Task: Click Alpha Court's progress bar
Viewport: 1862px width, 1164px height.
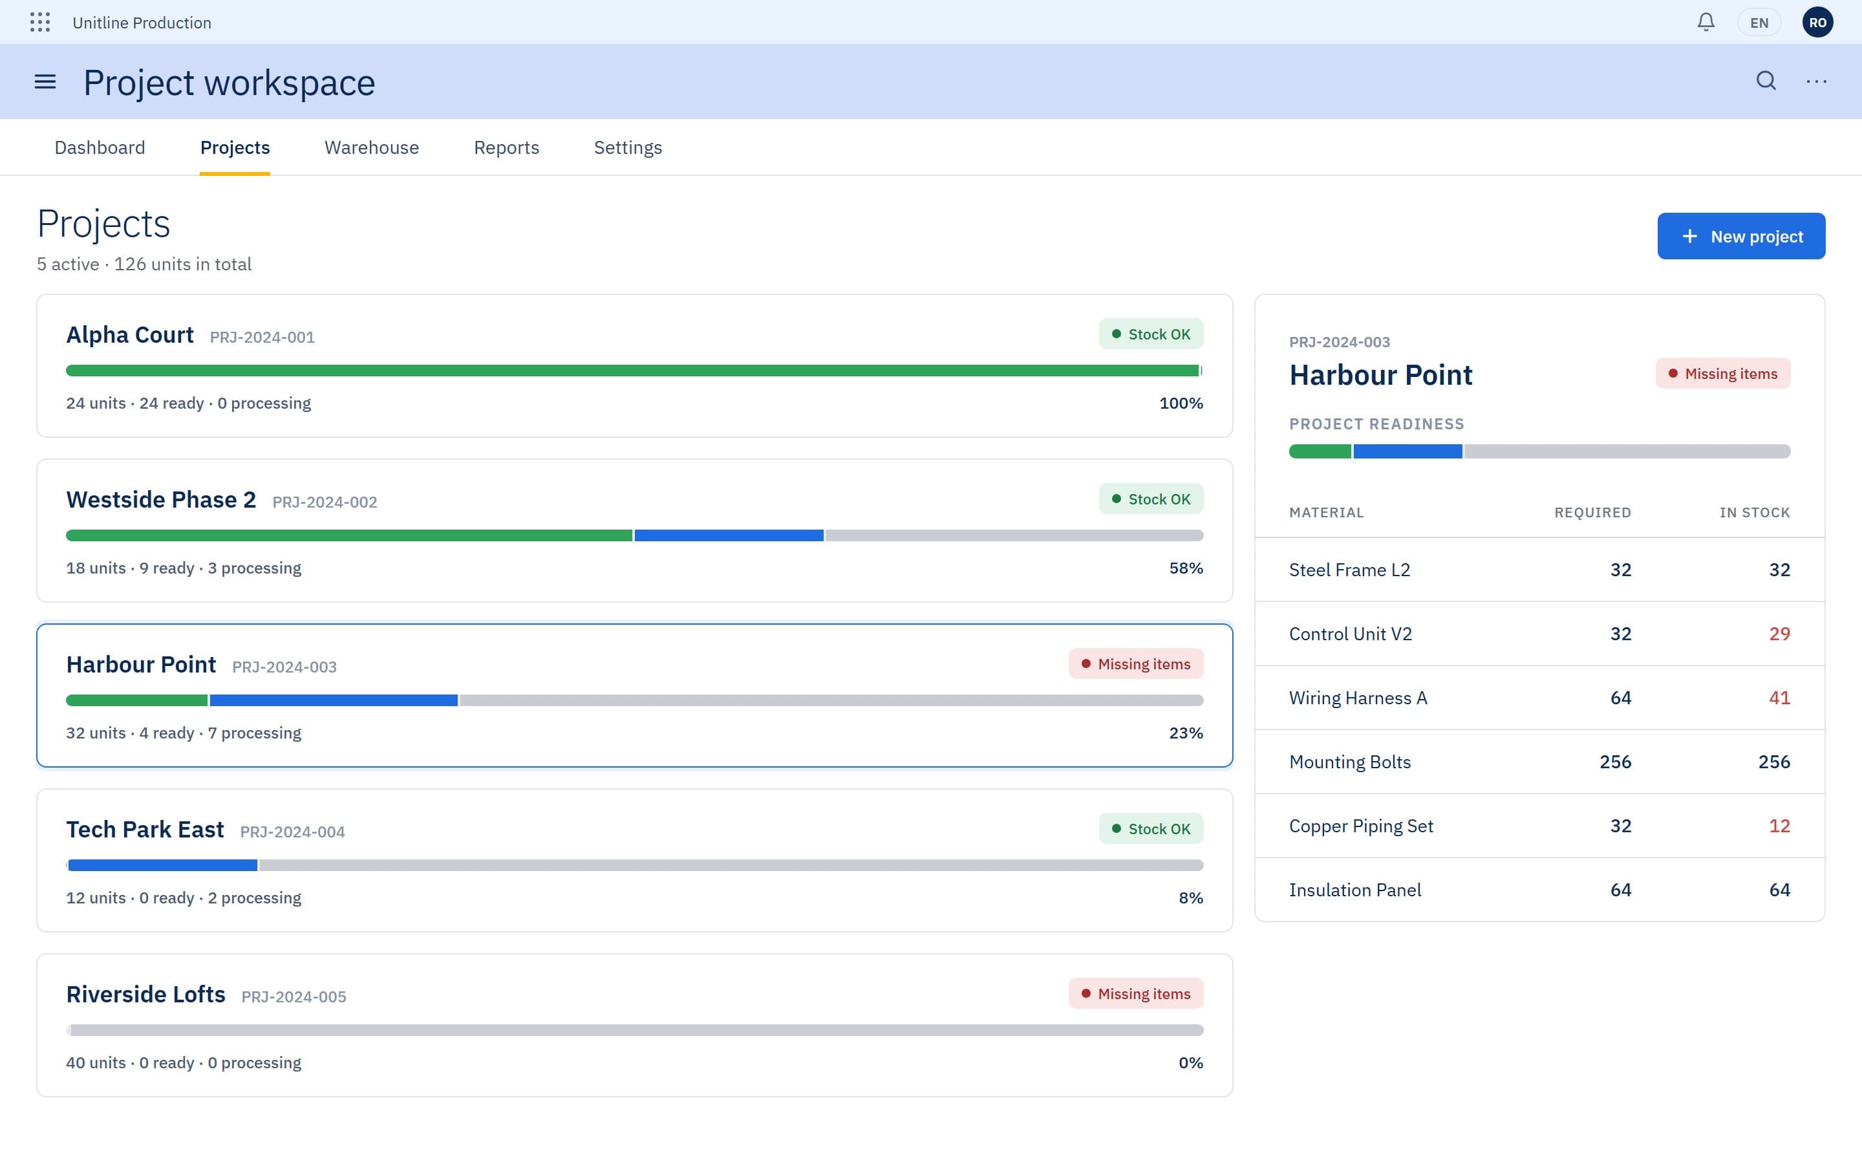Action: (x=635, y=371)
